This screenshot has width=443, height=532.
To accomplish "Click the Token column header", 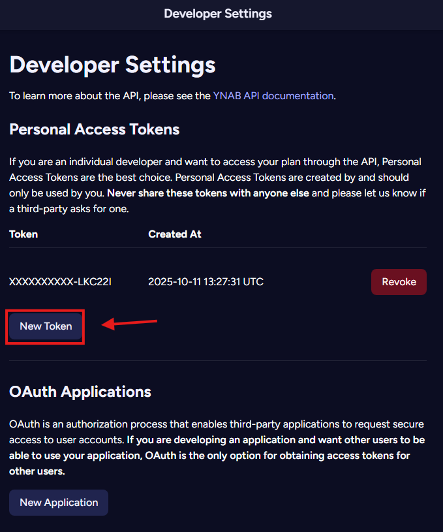I will tap(23, 234).
